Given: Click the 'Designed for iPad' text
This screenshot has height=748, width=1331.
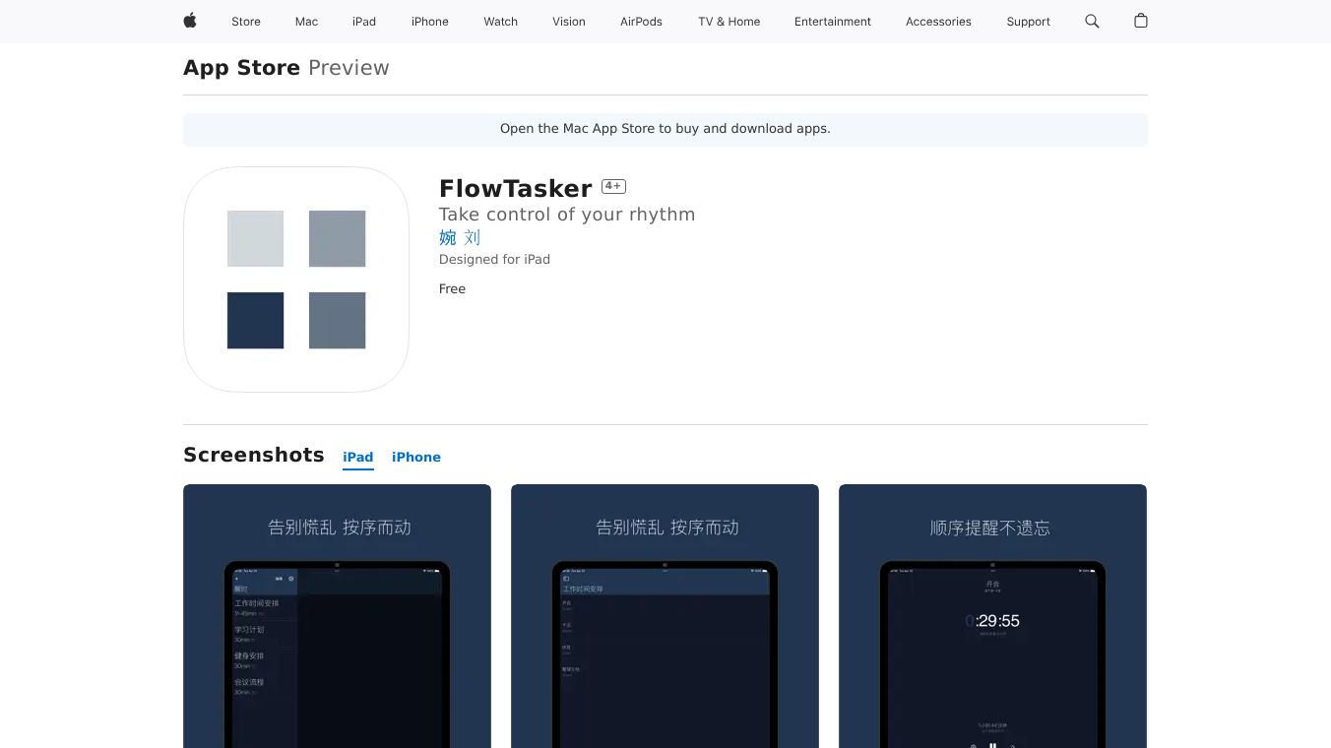Looking at the screenshot, I should point(494,259).
